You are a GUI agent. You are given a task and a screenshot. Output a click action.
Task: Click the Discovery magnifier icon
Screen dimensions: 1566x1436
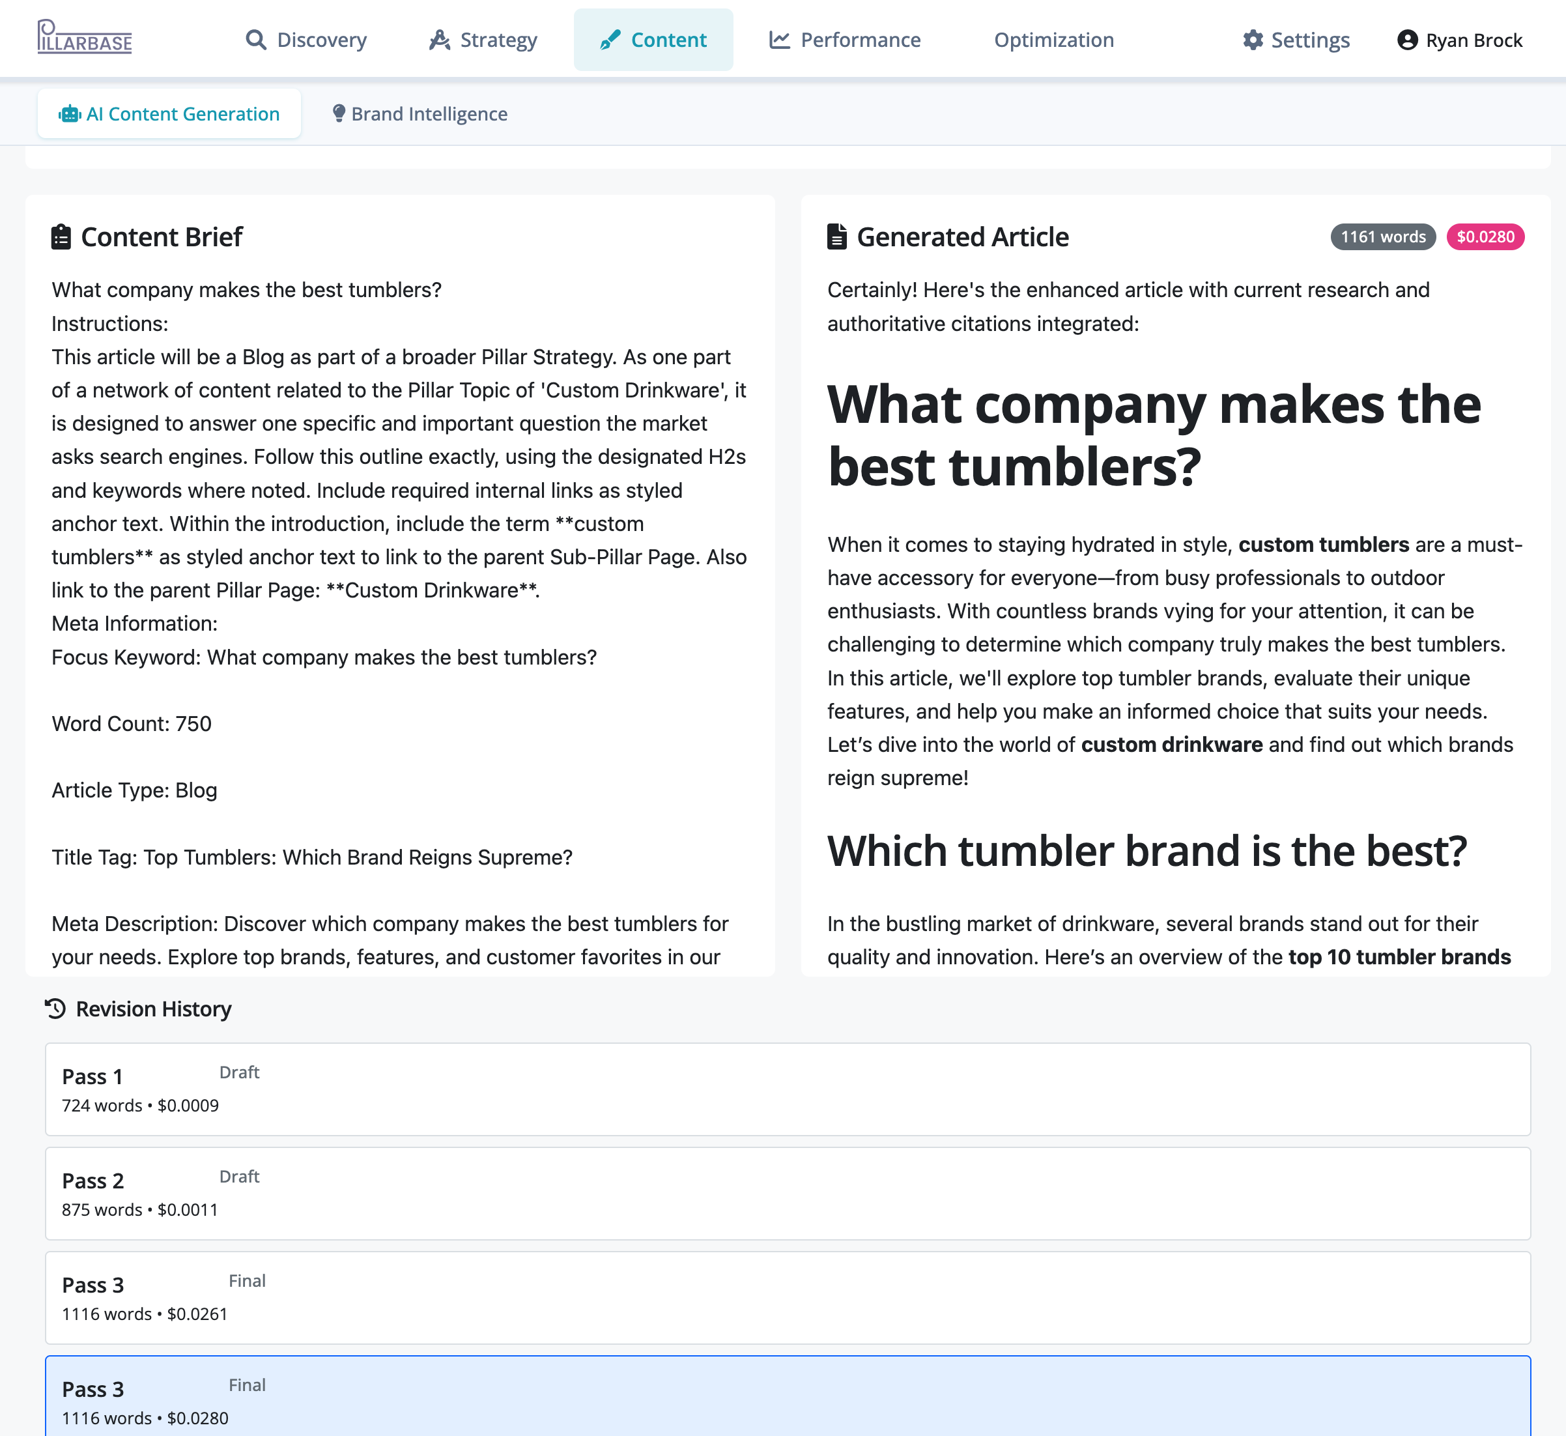(255, 40)
